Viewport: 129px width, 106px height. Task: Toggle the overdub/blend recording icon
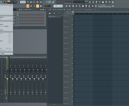[x=38, y=2]
